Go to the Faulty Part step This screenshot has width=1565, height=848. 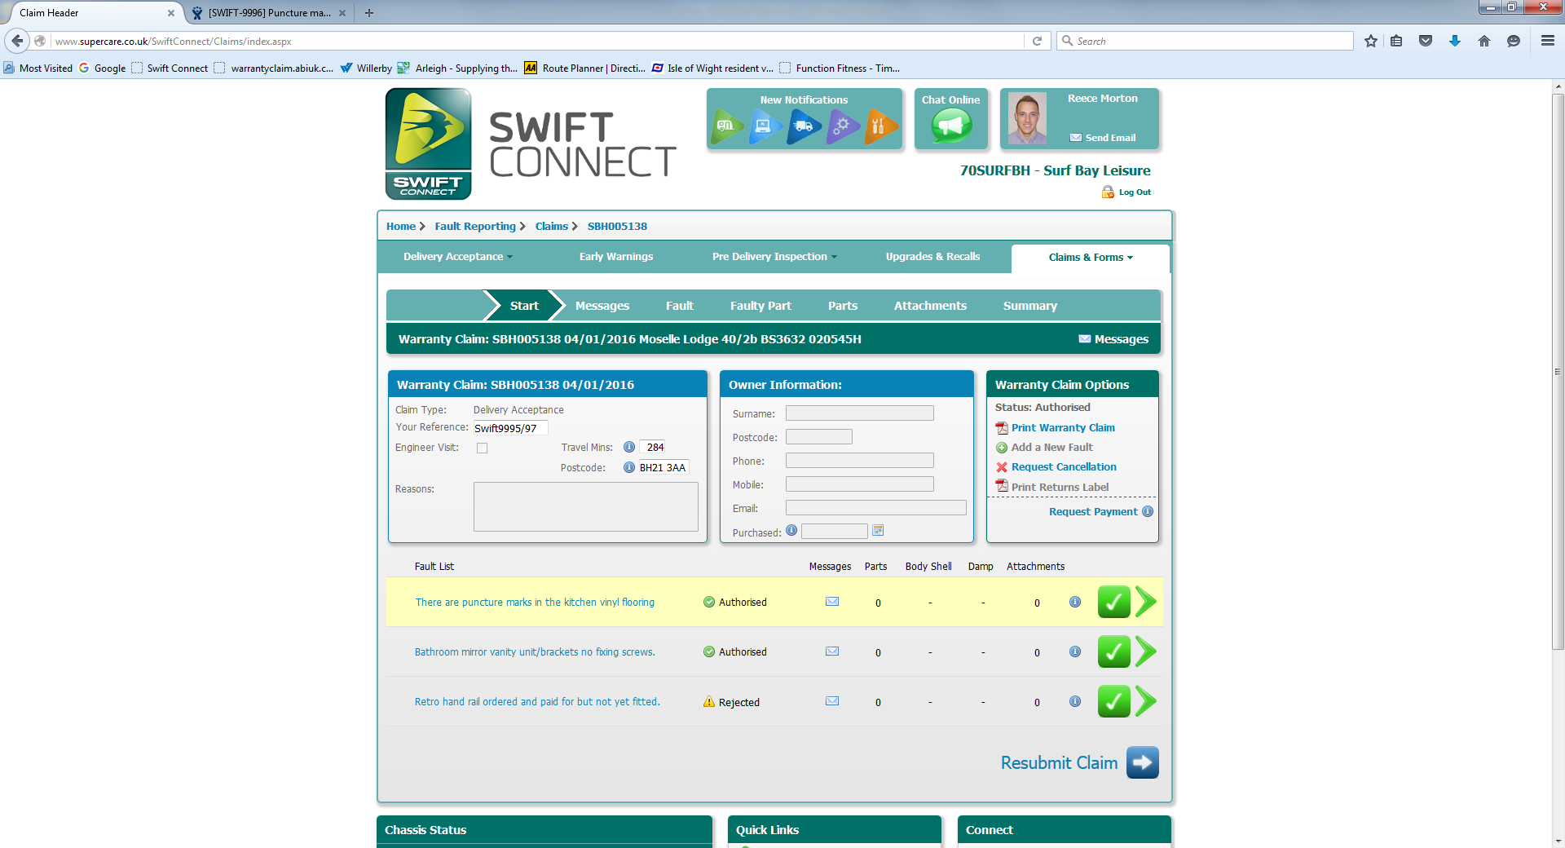(x=760, y=306)
